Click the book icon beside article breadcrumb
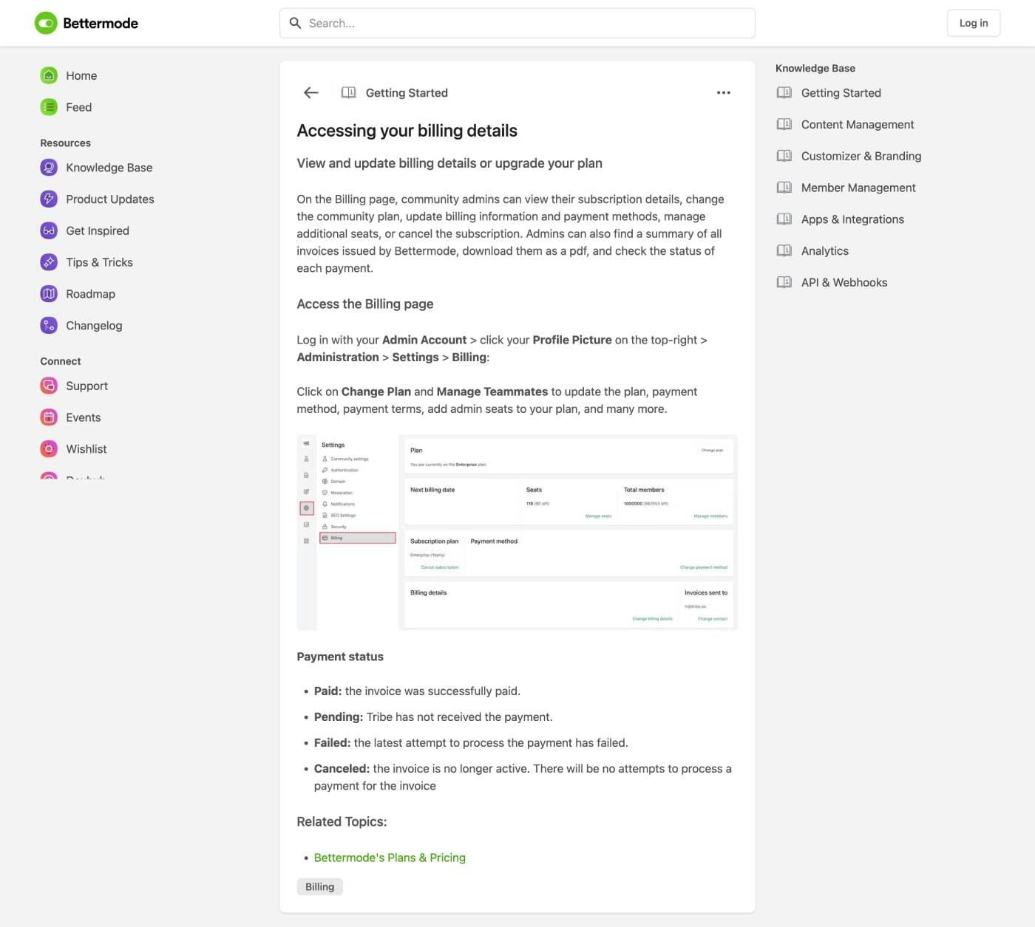The image size is (1035, 927). pos(348,92)
